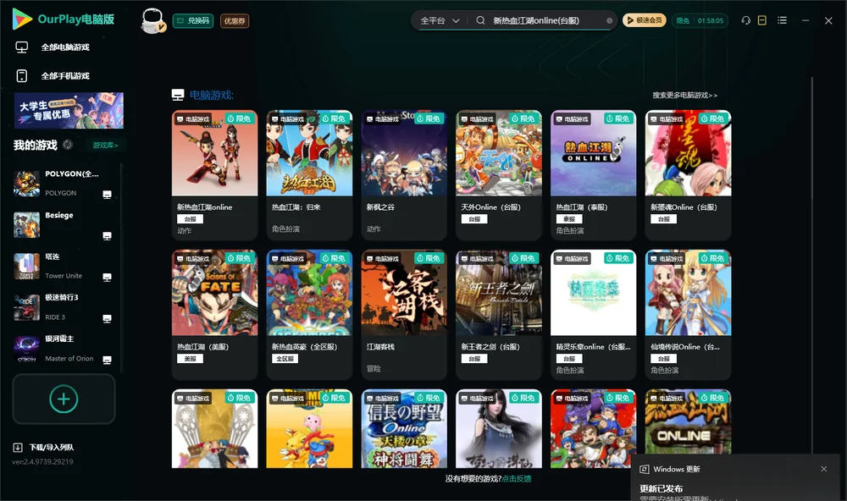
Task: Open 下载/导入列队 download queue
Action: coord(52,447)
